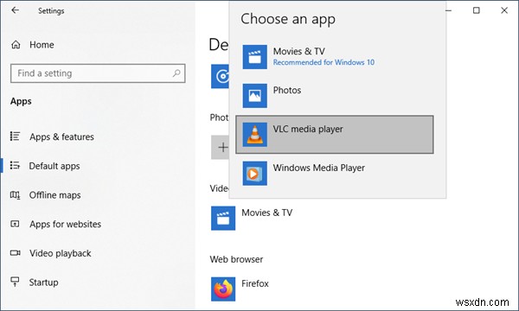Viewport: 519px width, 311px height.
Task: Click the Default apps sidebar icon
Action: click(x=15, y=165)
